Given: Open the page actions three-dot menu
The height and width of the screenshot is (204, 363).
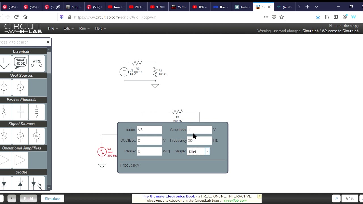Looking at the screenshot, I should [266, 17].
